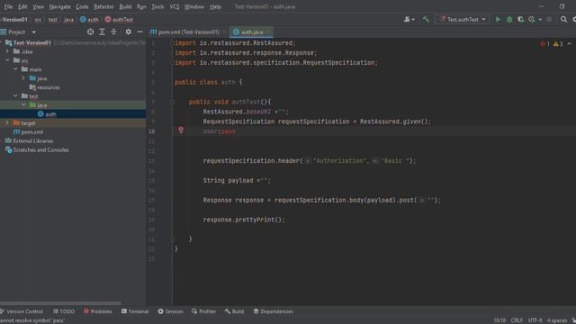Open Project panel settings gear
The image size is (576, 324).
click(x=128, y=32)
